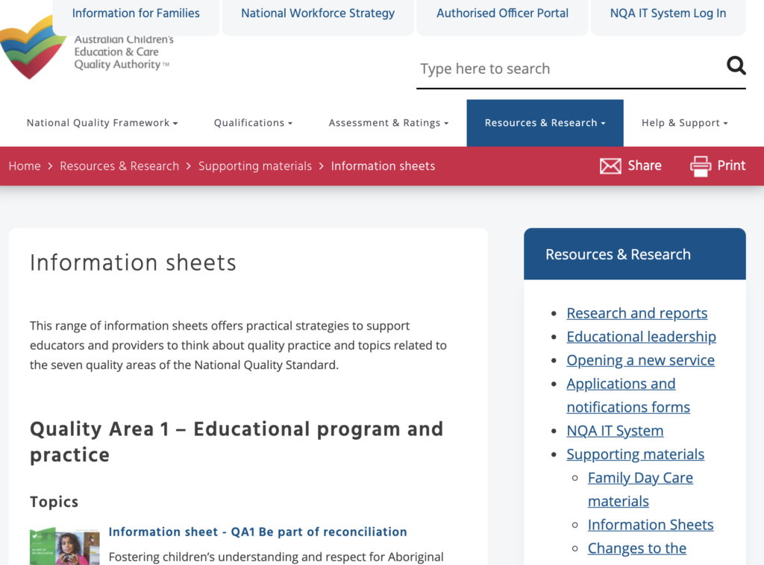The image size is (764, 565).
Task: Open the Authorised Officer Portal
Action: [502, 13]
